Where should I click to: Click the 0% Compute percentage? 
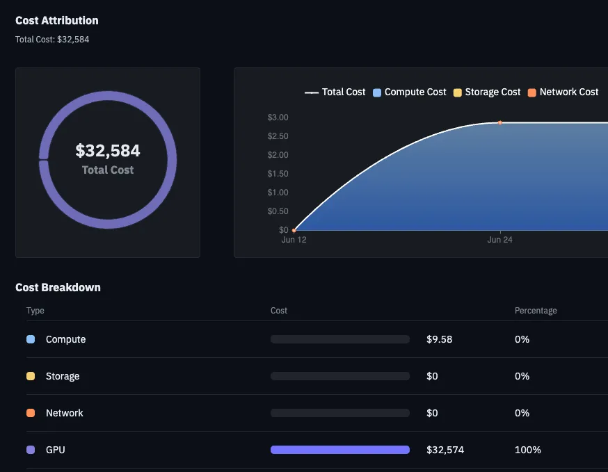(x=522, y=339)
